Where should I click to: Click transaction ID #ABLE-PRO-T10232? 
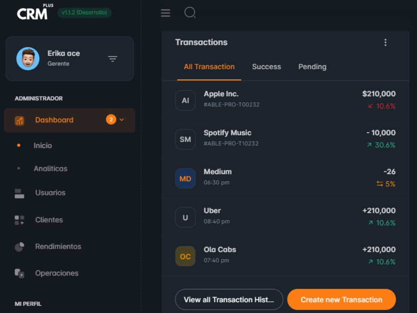coord(231,143)
